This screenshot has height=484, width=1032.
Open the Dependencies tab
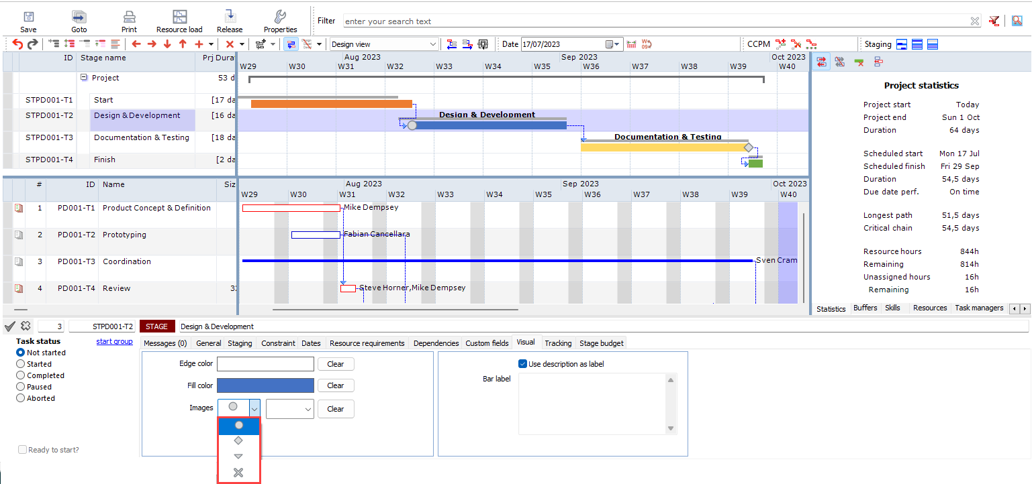(x=436, y=343)
